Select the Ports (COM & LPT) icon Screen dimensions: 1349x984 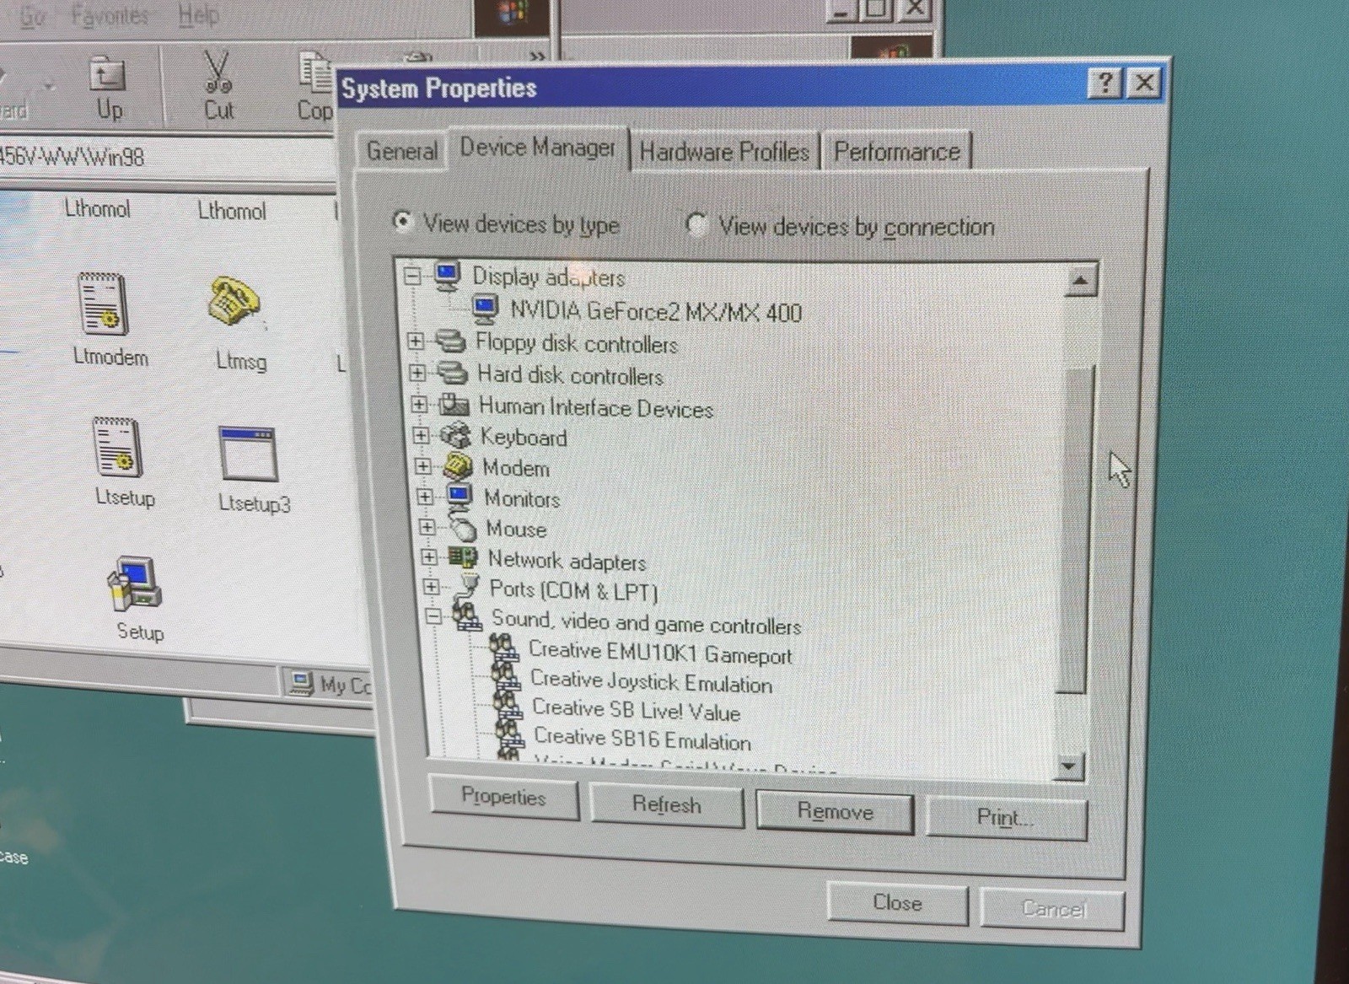[466, 588]
